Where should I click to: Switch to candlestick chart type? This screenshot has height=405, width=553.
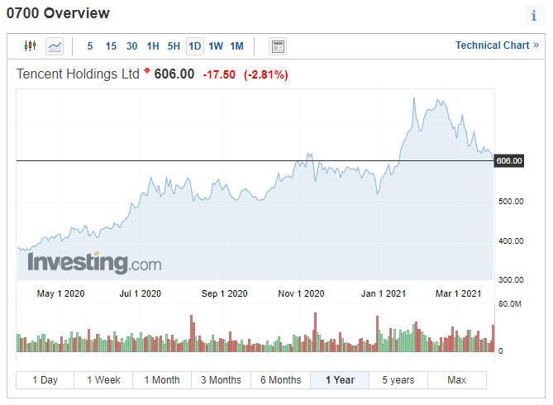pyautogui.click(x=31, y=45)
